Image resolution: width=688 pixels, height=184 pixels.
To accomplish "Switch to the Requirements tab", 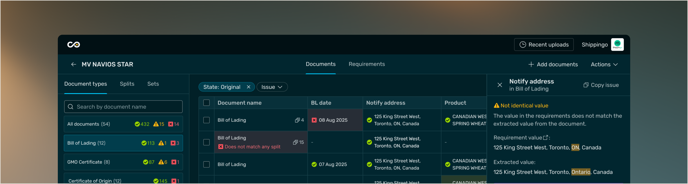I will [367, 64].
